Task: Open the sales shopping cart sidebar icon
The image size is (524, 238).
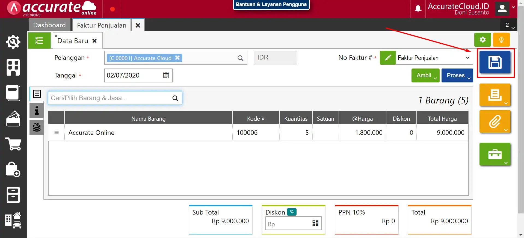Action: (x=13, y=144)
